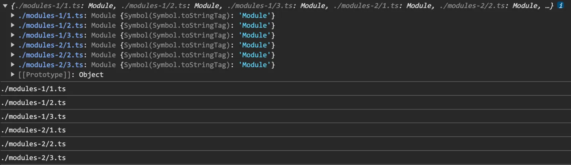The height and width of the screenshot is (165, 571).
Task: Click the ./modules-2/2.ts log message
Action: coord(33,144)
